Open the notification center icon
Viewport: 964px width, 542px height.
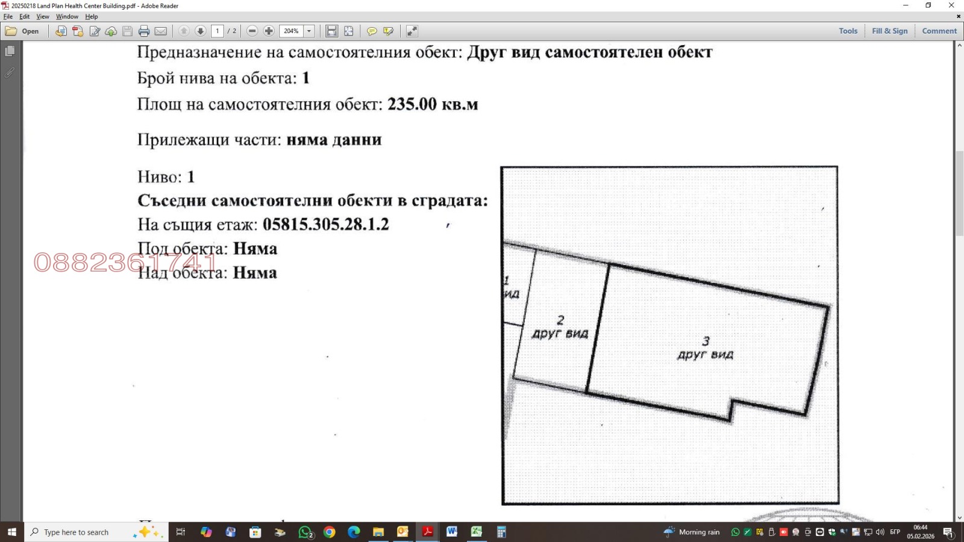click(x=948, y=532)
